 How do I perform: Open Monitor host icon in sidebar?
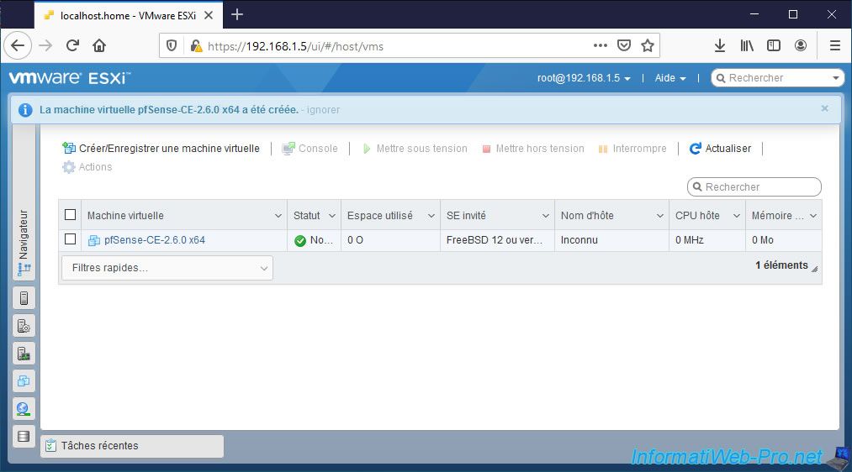tap(24, 354)
